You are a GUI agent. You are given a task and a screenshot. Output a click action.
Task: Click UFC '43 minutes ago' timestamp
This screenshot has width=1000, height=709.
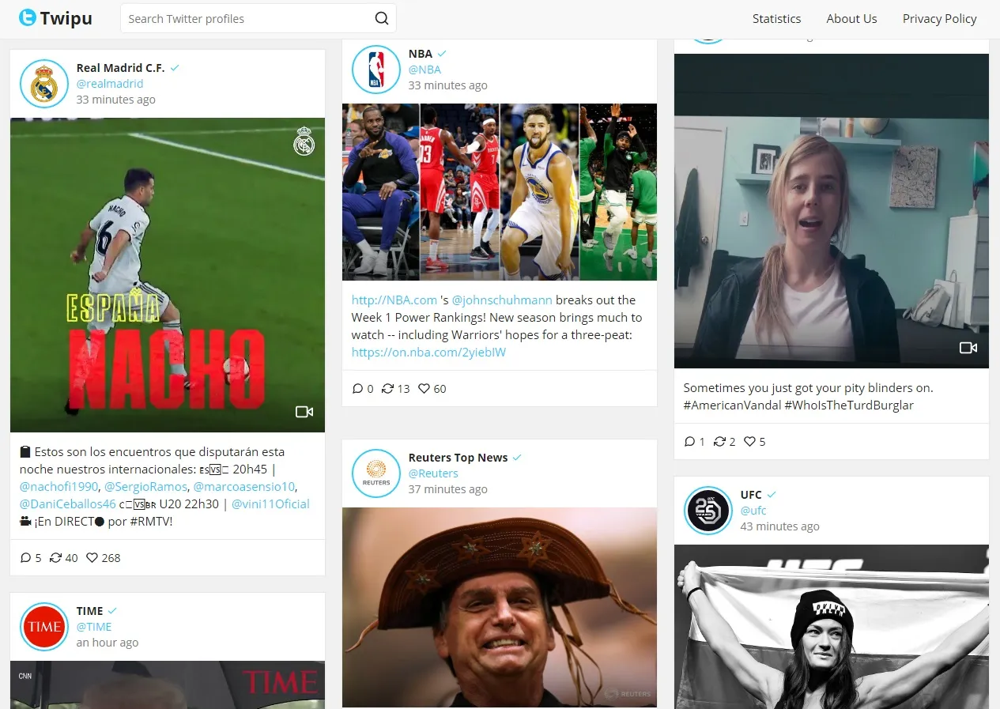[x=780, y=526]
